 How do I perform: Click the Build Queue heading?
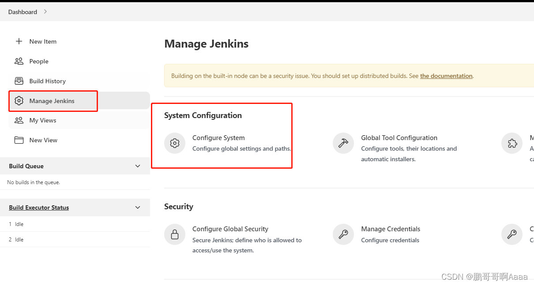coord(26,166)
